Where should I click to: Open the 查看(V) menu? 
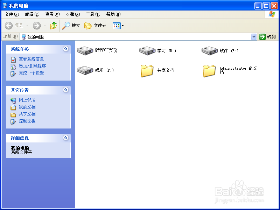pos(52,14)
